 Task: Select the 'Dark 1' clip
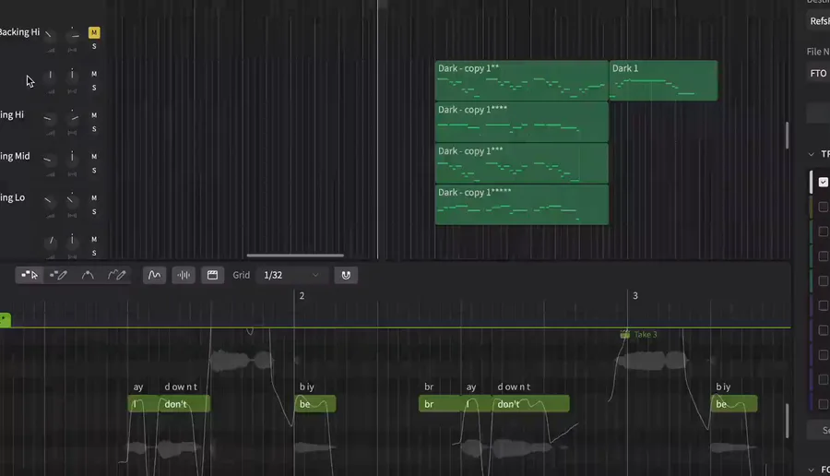(x=663, y=80)
